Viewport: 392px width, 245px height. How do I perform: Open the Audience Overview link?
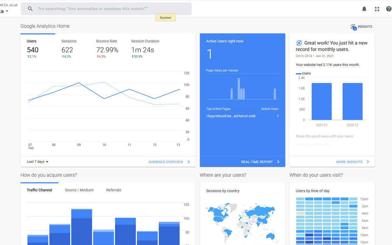click(166, 162)
